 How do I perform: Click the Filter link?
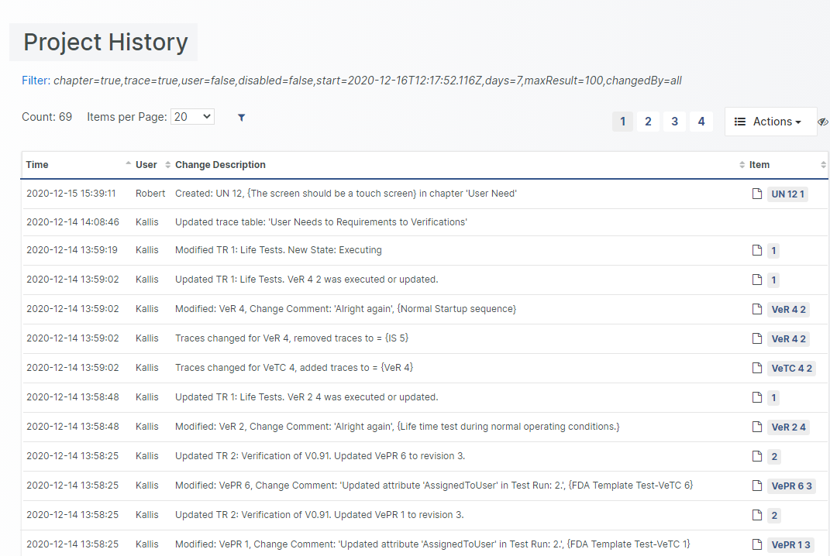tap(35, 81)
